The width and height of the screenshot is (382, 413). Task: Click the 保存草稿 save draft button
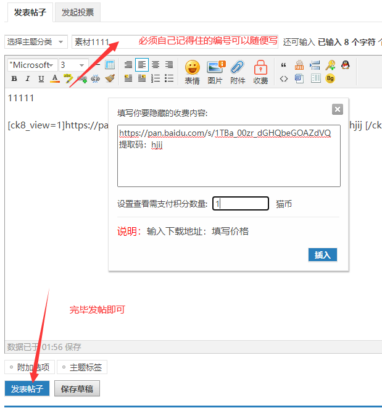pyautogui.click(x=77, y=388)
